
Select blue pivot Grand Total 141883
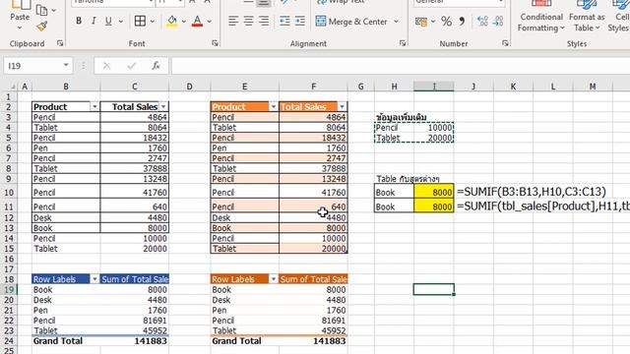tap(135, 341)
